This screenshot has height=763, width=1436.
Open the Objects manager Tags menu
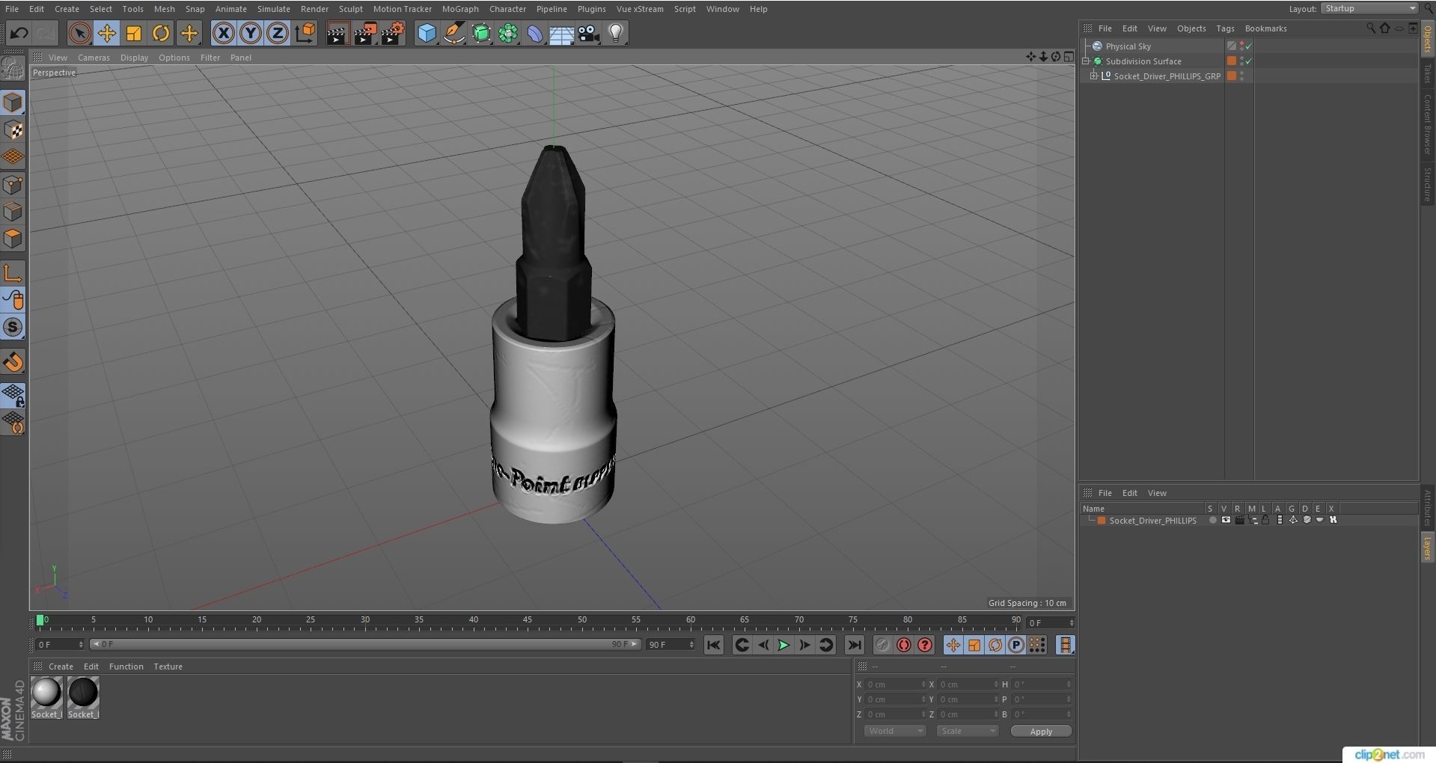1225,28
